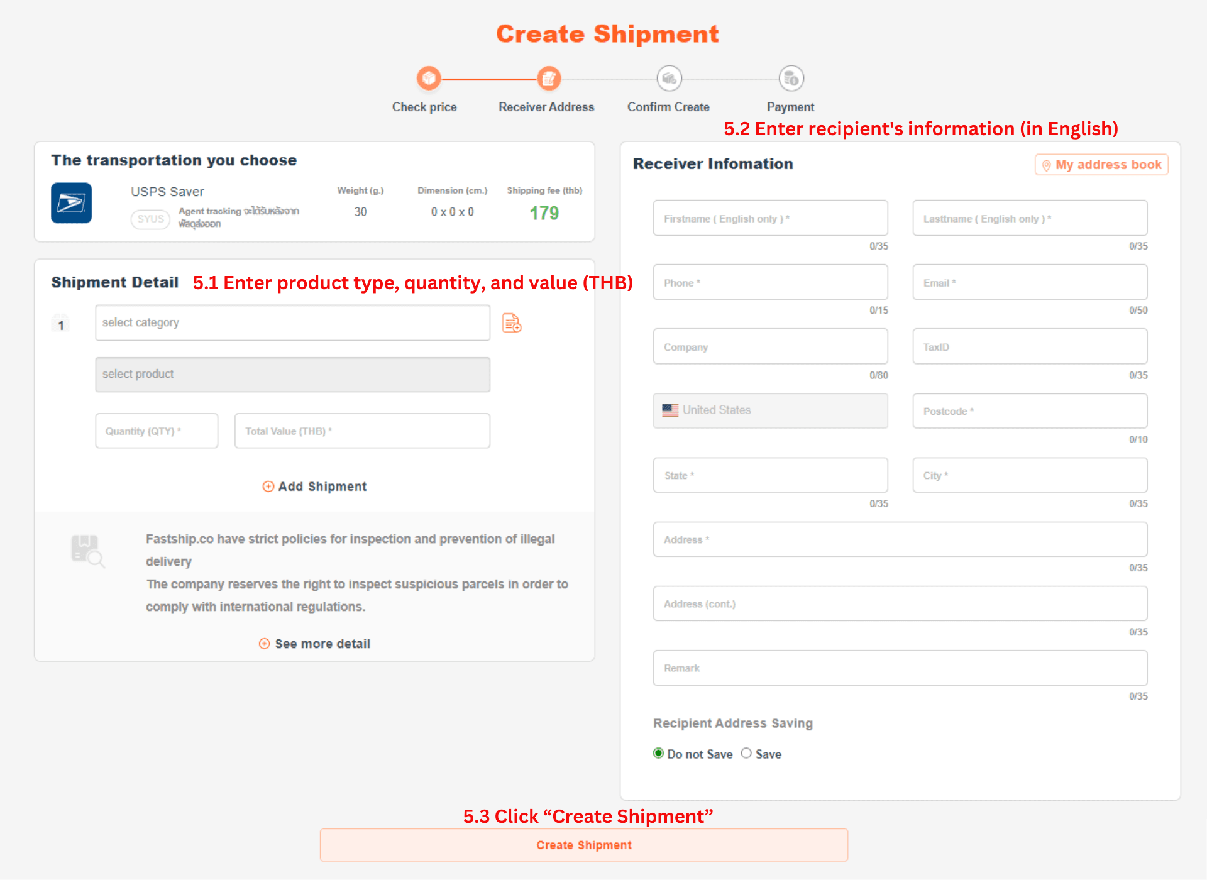Focus the Total Value (THB) field

click(x=362, y=431)
